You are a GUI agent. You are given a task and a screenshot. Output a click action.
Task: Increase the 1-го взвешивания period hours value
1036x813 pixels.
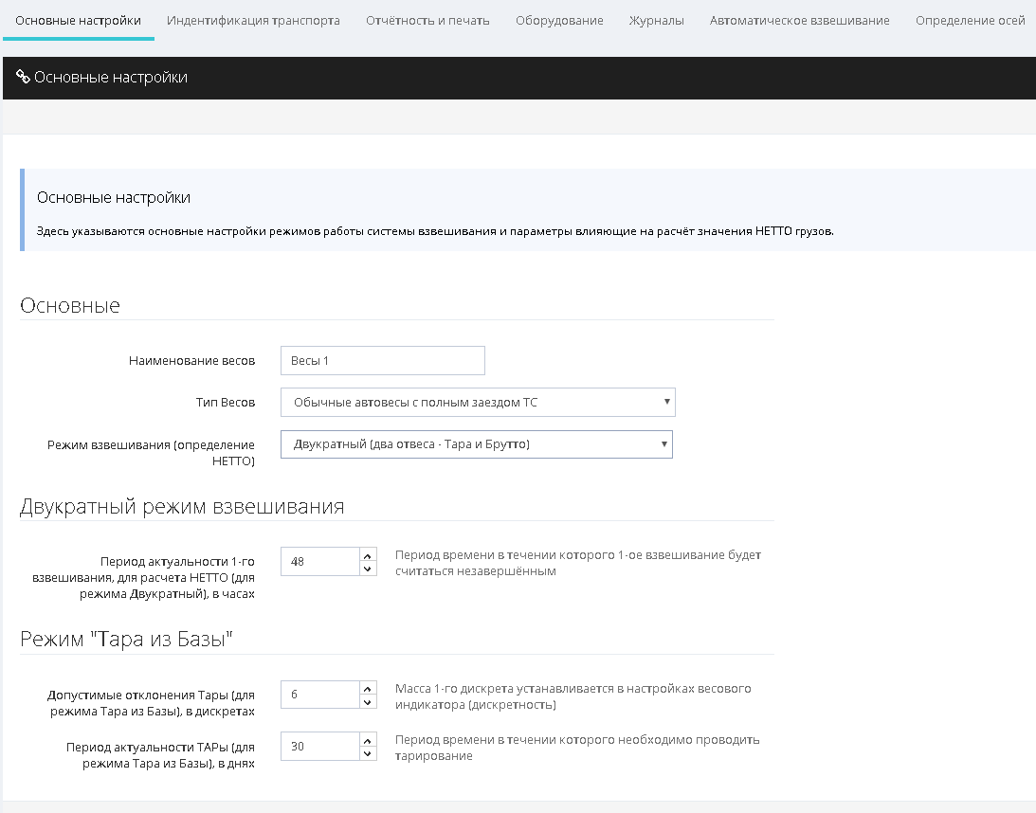[369, 555]
